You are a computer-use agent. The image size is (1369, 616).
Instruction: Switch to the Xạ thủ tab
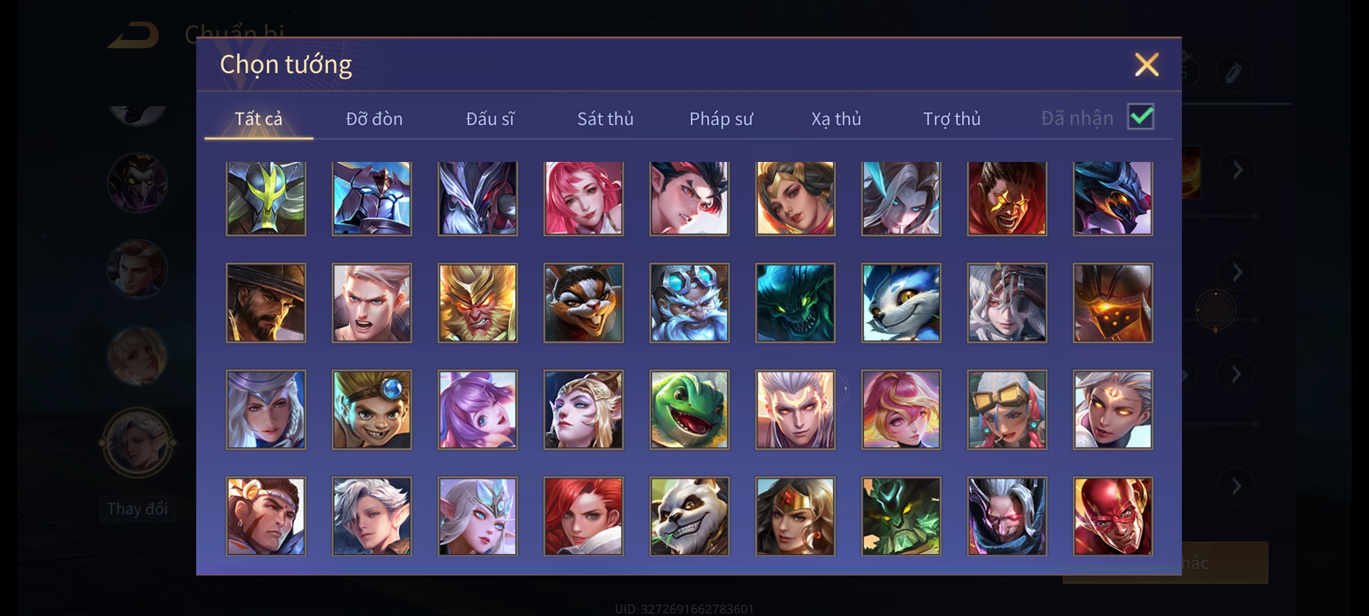point(836,119)
